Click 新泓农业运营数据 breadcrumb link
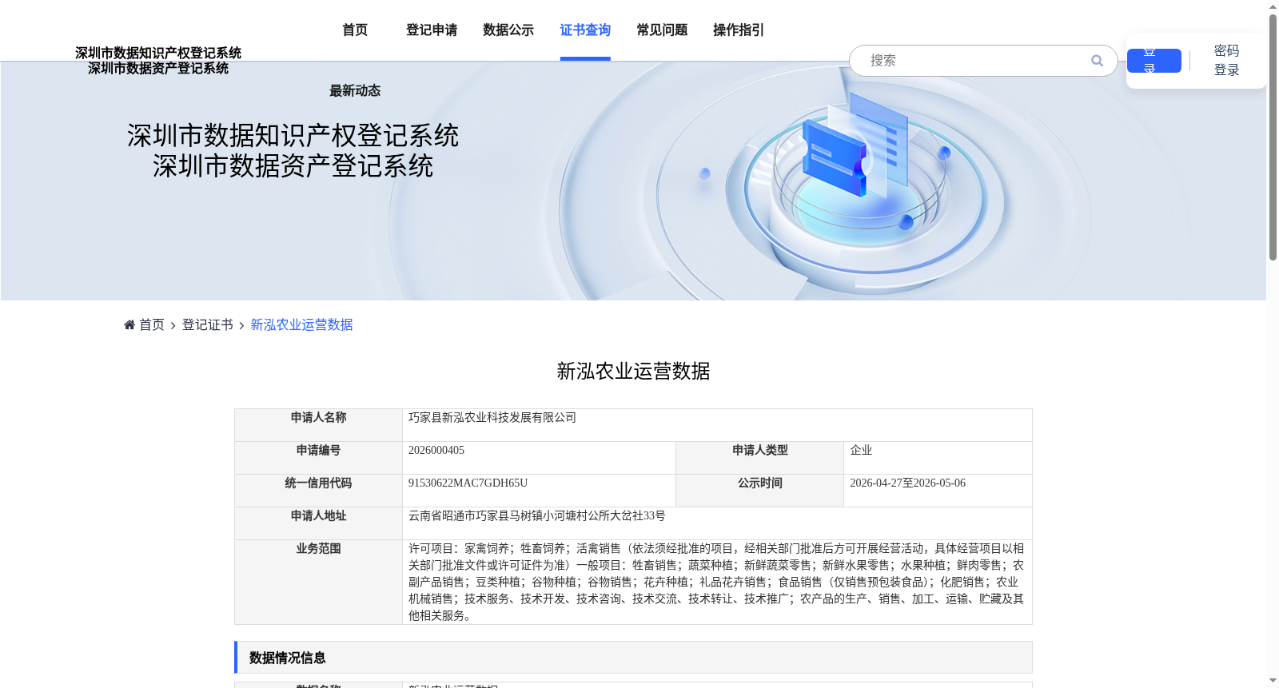 (x=301, y=324)
